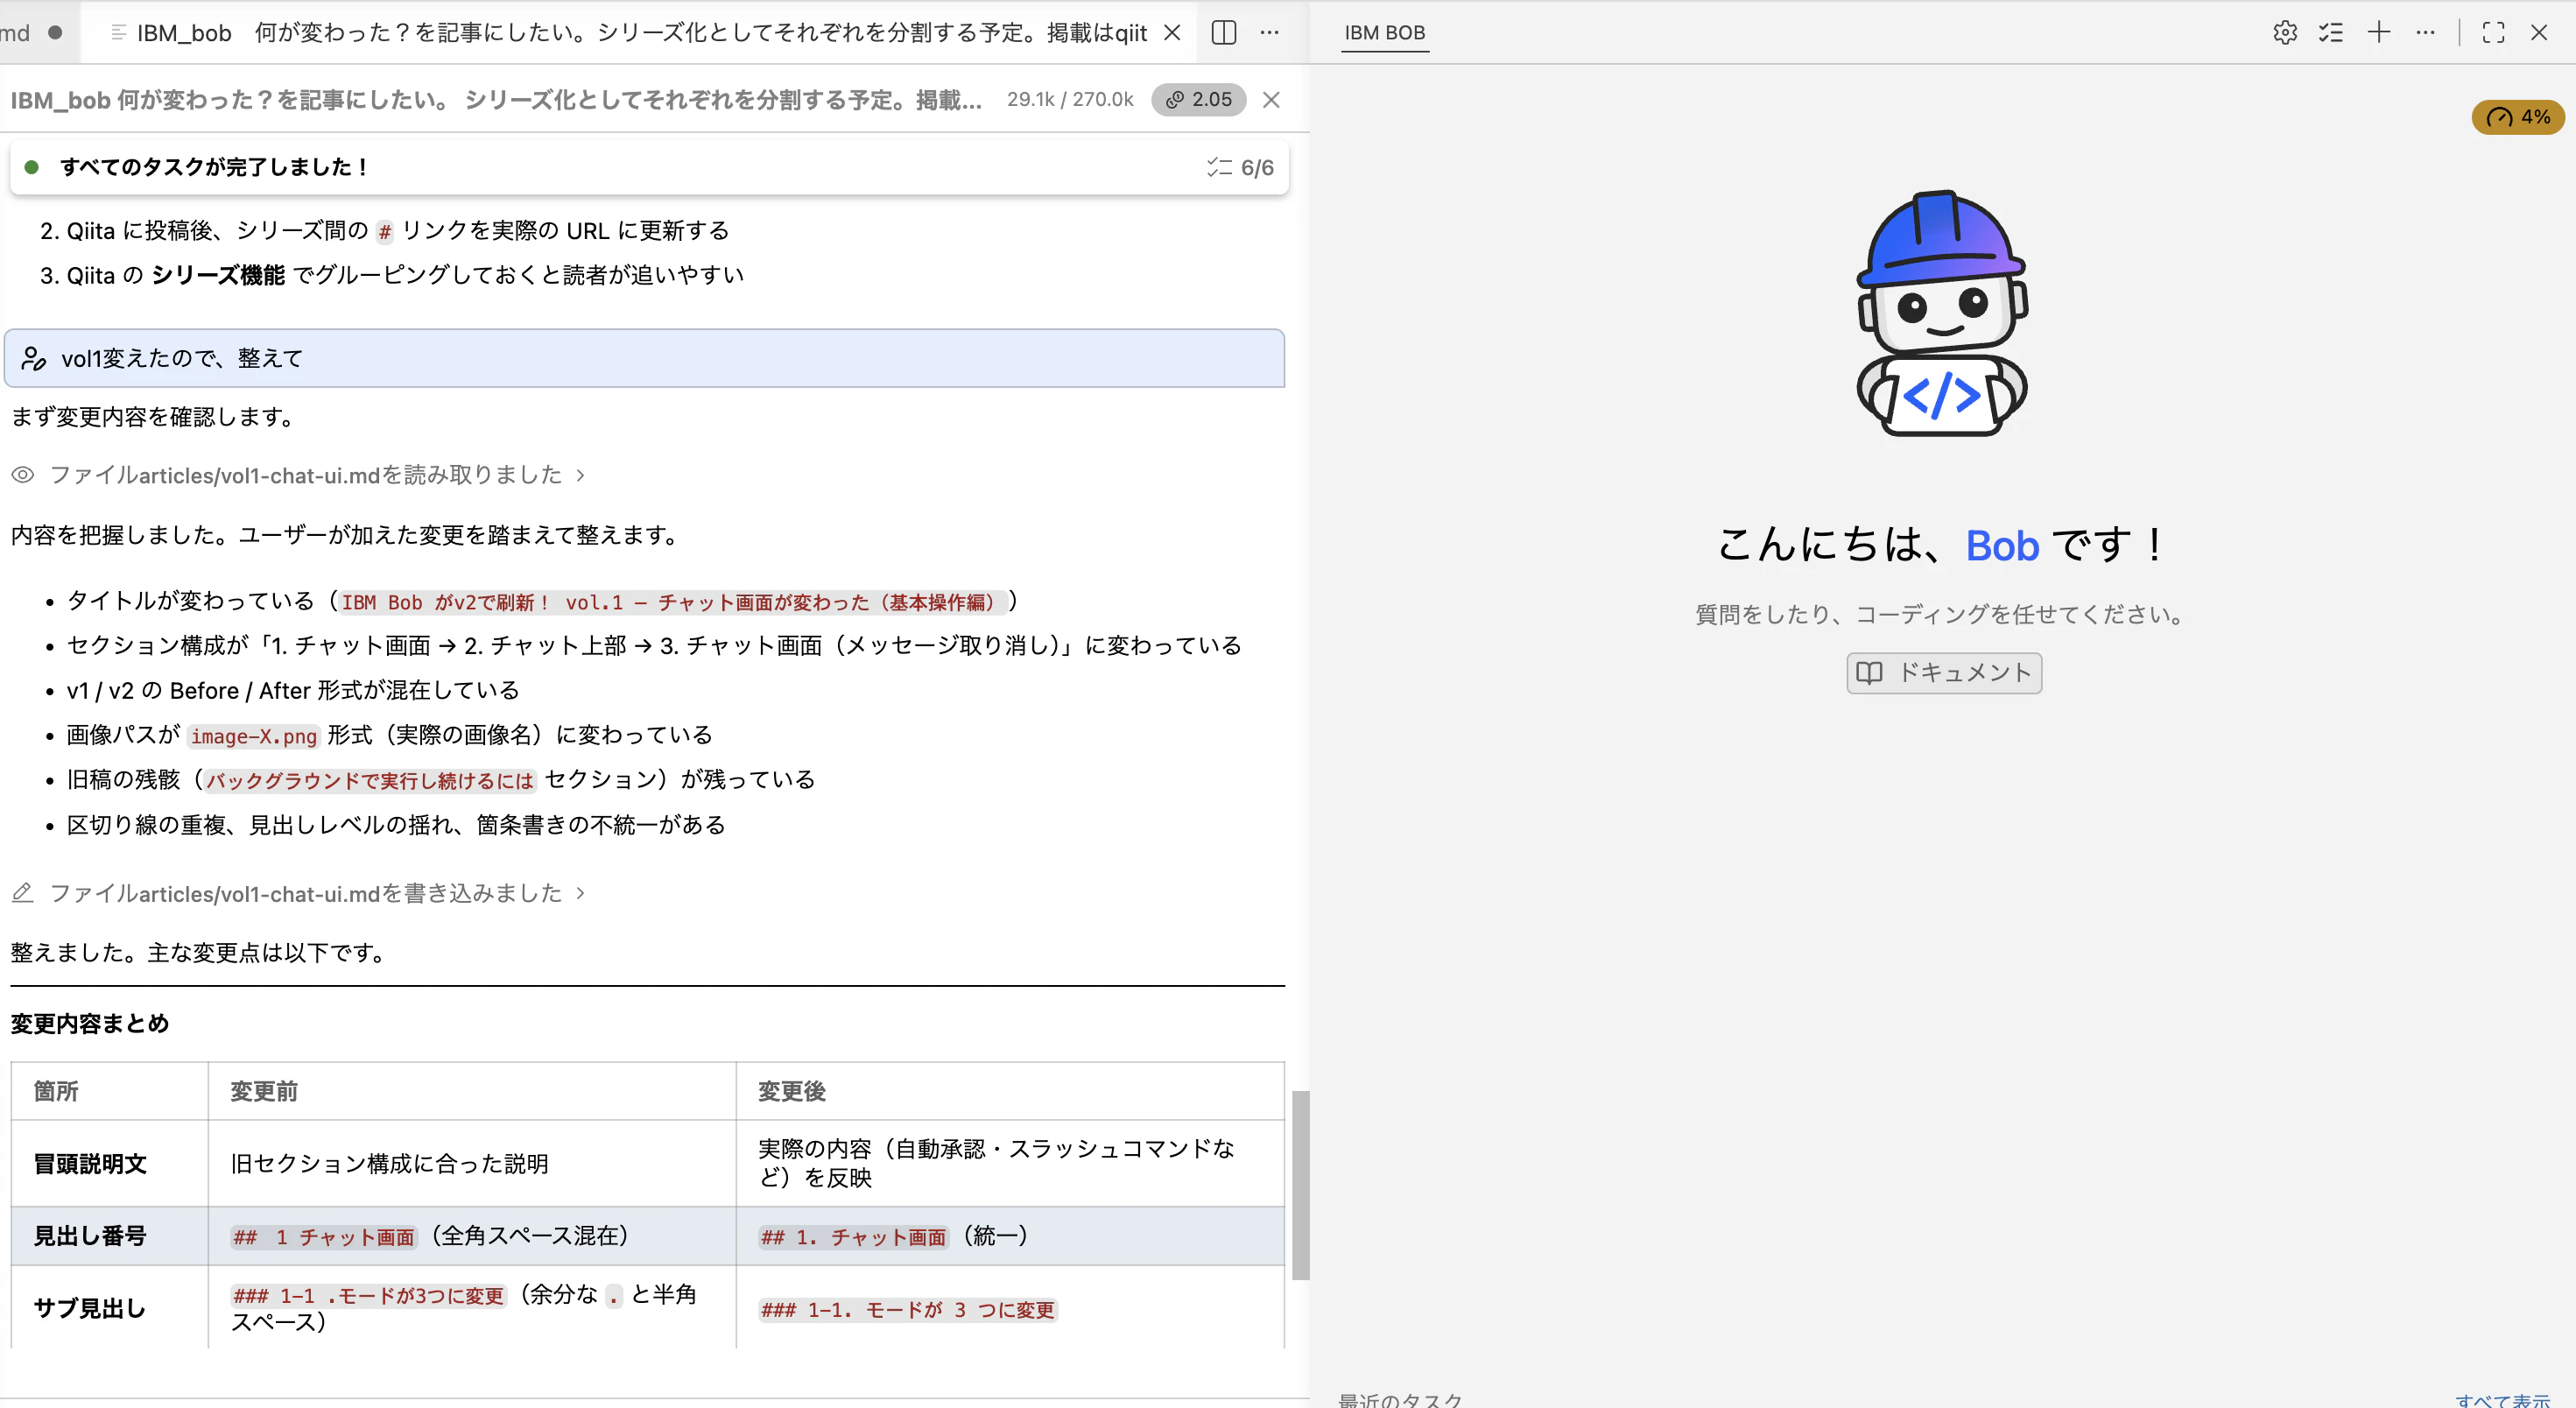Select the IBM BOB panel tab

click(x=1384, y=32)
